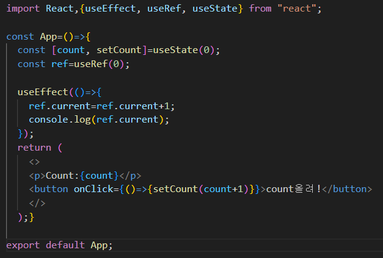Click the opening '<p>' tag
Image resolution: width=383 pixels, height=258 pixels.
(37, 176)
